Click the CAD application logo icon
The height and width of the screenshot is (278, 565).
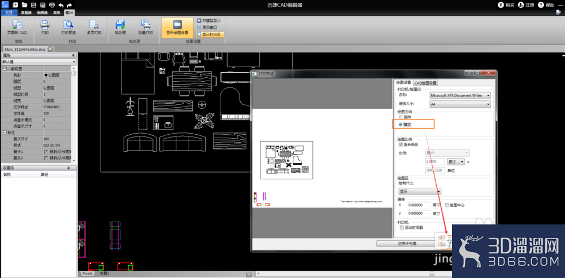click(5, 5)
